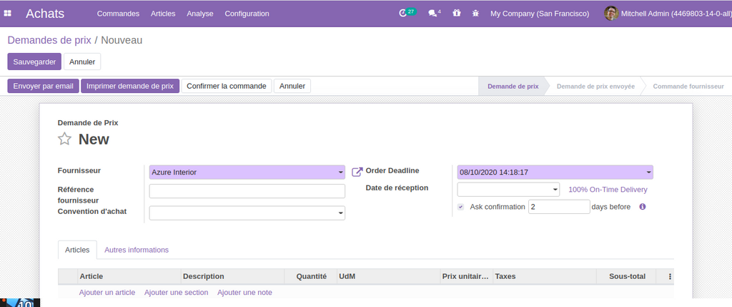Screen dimensions: 732x307
Task: Click the gift icon in navbar
Action: pyautogui.click(x=457, y=14)
